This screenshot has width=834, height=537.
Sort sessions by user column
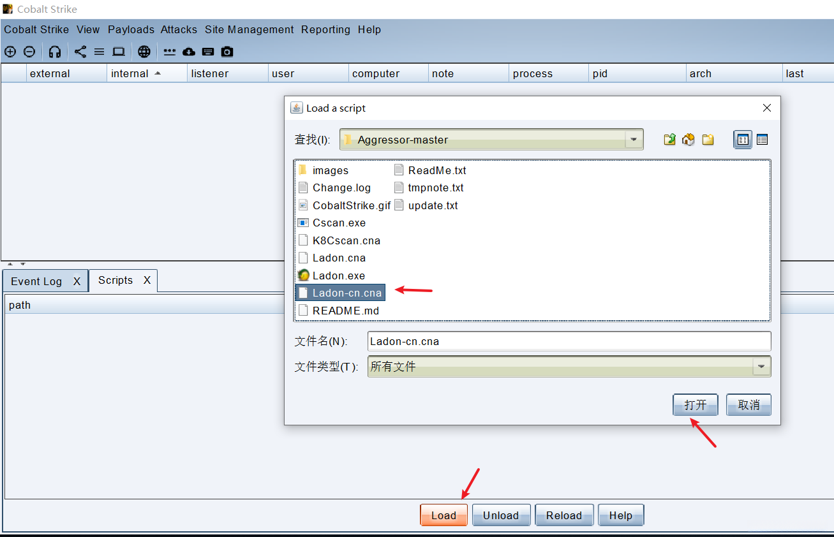(x=308, y=73)
